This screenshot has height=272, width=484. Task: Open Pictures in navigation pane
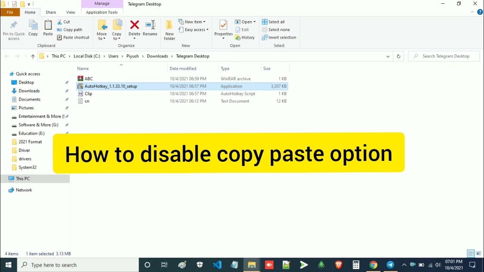click(x=26, y=108)
